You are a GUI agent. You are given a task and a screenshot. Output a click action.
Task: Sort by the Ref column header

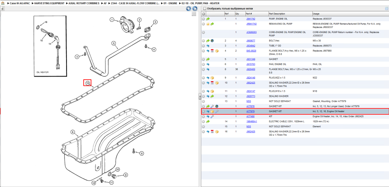click(229, 14)
